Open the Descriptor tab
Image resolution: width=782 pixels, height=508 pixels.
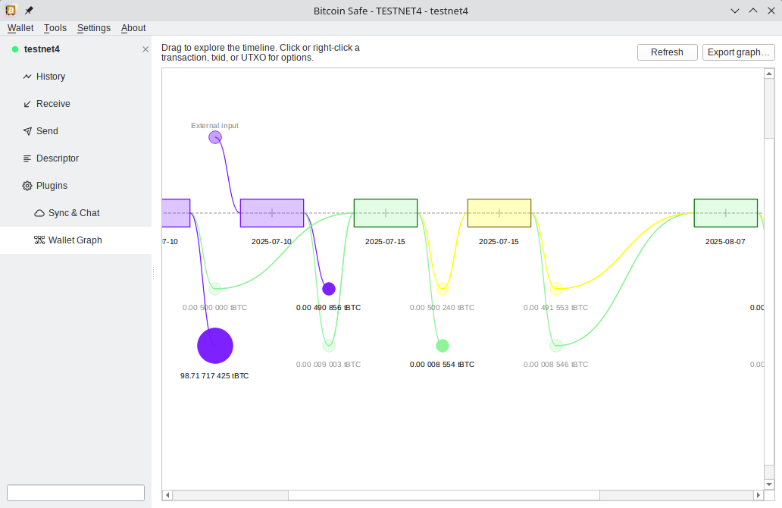pos(76,158)
